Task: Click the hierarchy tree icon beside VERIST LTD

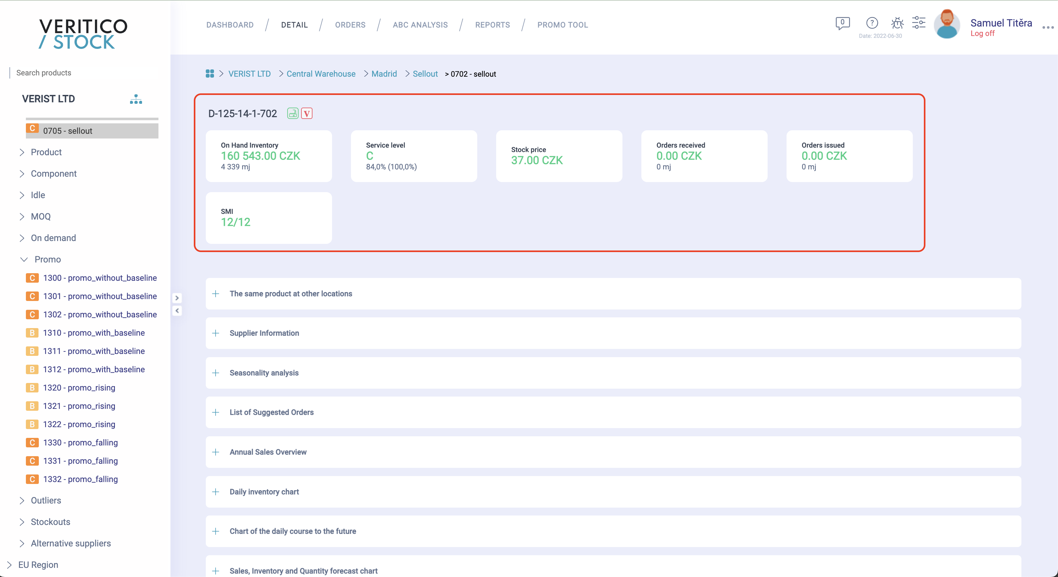Action: coord(136,99)
